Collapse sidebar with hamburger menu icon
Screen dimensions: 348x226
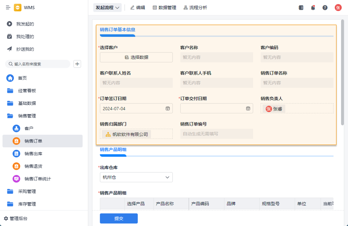(x=8, y=8)
